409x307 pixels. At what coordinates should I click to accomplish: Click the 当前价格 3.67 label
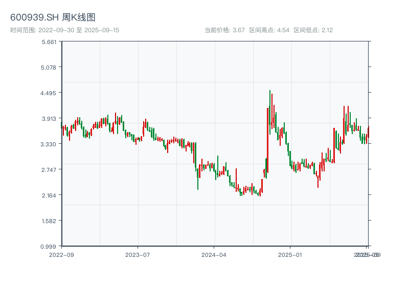225,30
